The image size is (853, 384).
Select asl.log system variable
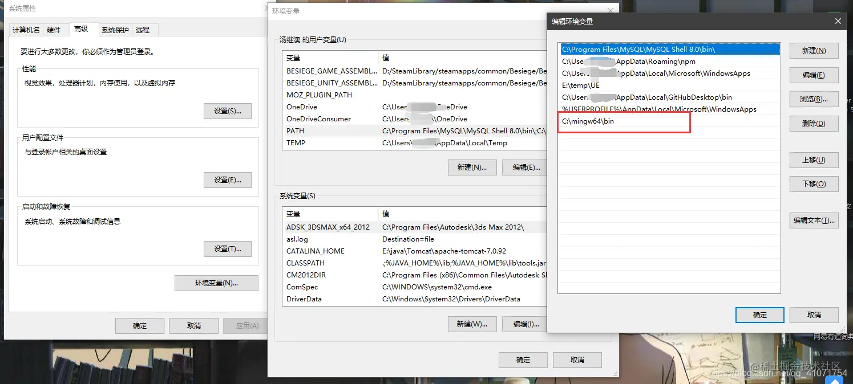click(415, 239)
